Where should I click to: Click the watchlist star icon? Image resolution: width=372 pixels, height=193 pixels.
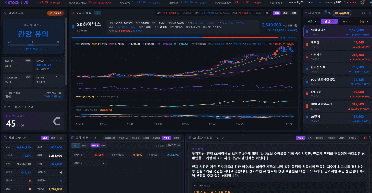tap(306, 13)
